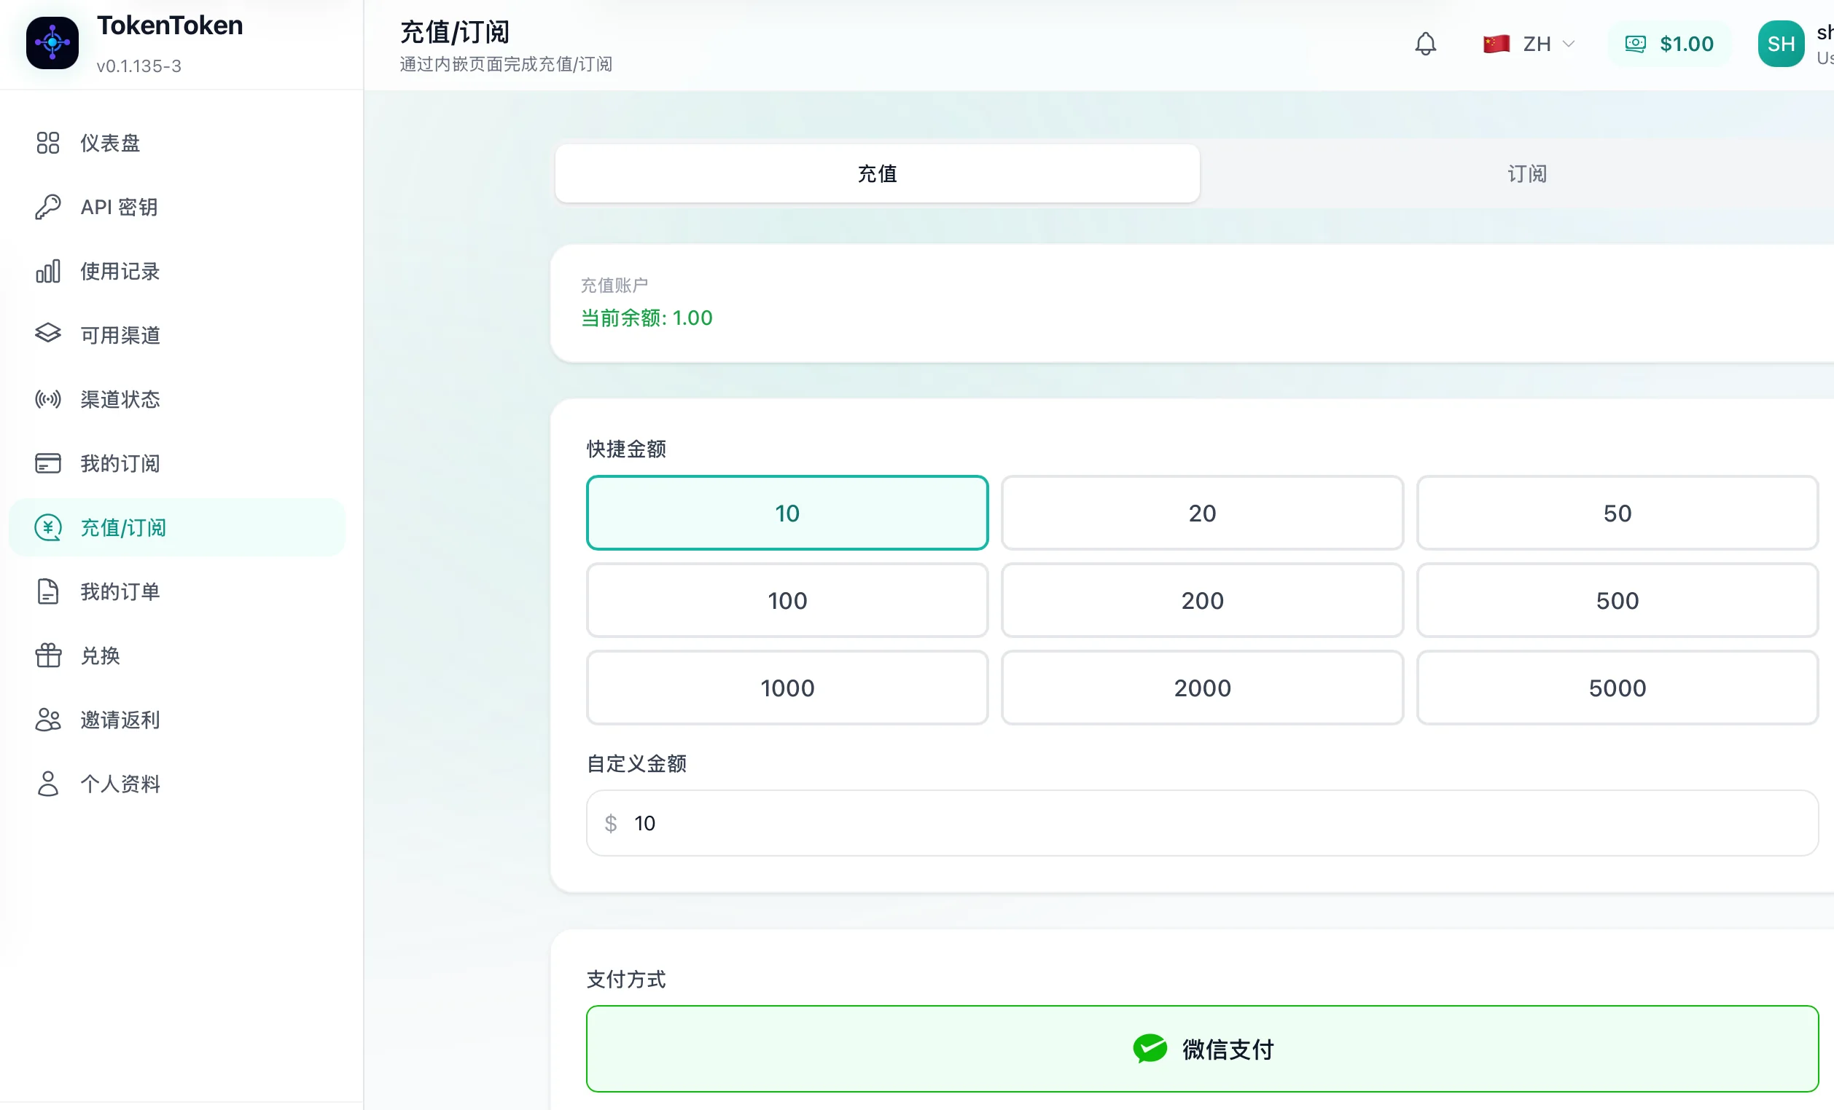Open 邀请返利 menu item
This screenshot has height=1110, width=1834.
point(177,720)
